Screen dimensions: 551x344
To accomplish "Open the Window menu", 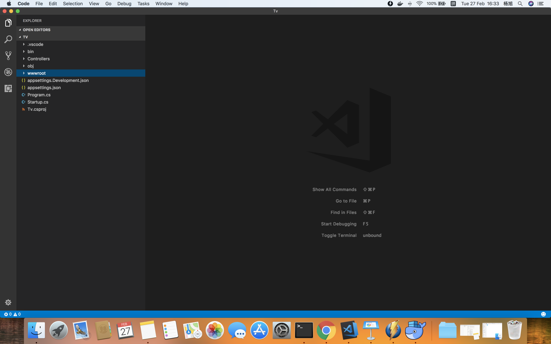I will [164, 4].
